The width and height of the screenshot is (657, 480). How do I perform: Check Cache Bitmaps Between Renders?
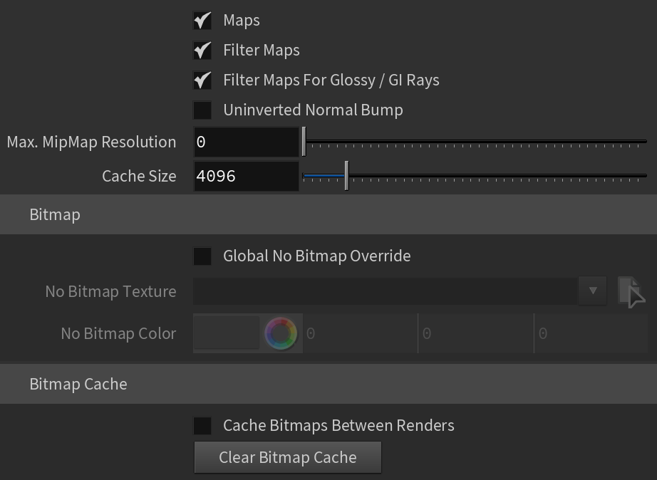pyautogui.click(x=202, y=426)
